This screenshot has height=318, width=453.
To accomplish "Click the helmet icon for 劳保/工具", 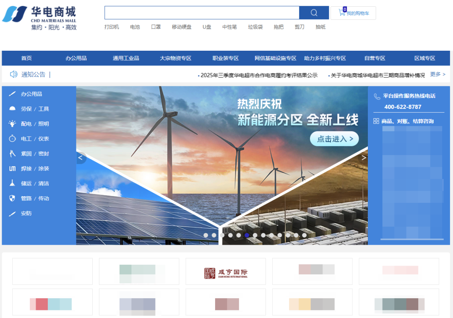I will pos(12,109).
